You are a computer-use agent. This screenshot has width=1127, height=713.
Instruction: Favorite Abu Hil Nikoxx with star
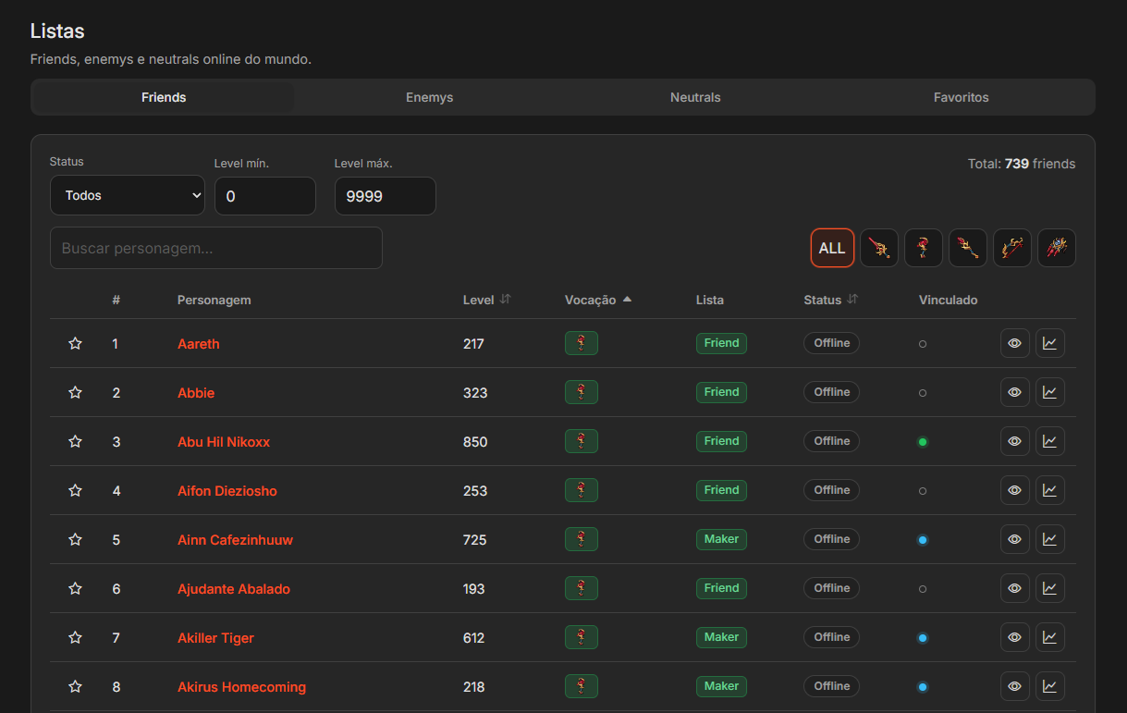(x=76, y=441)
